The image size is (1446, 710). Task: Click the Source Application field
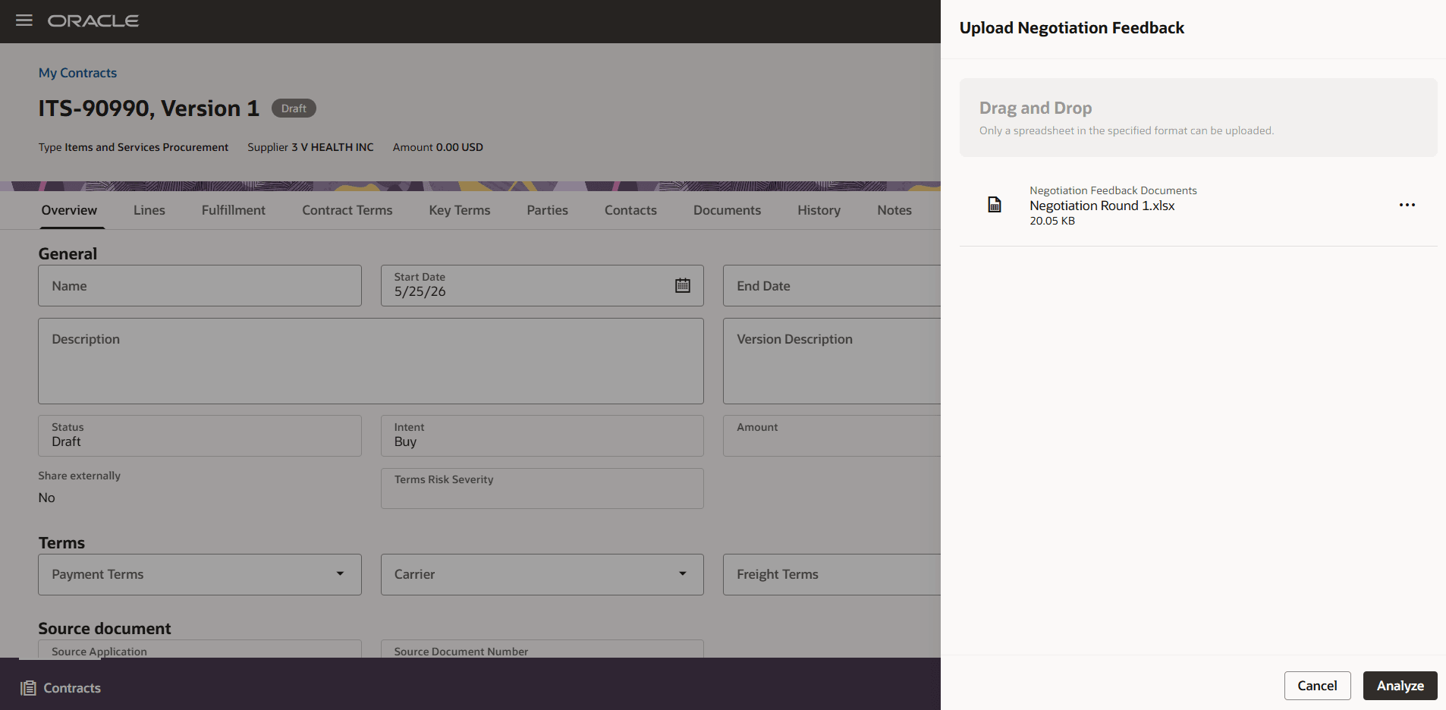(x=200, y=649)
